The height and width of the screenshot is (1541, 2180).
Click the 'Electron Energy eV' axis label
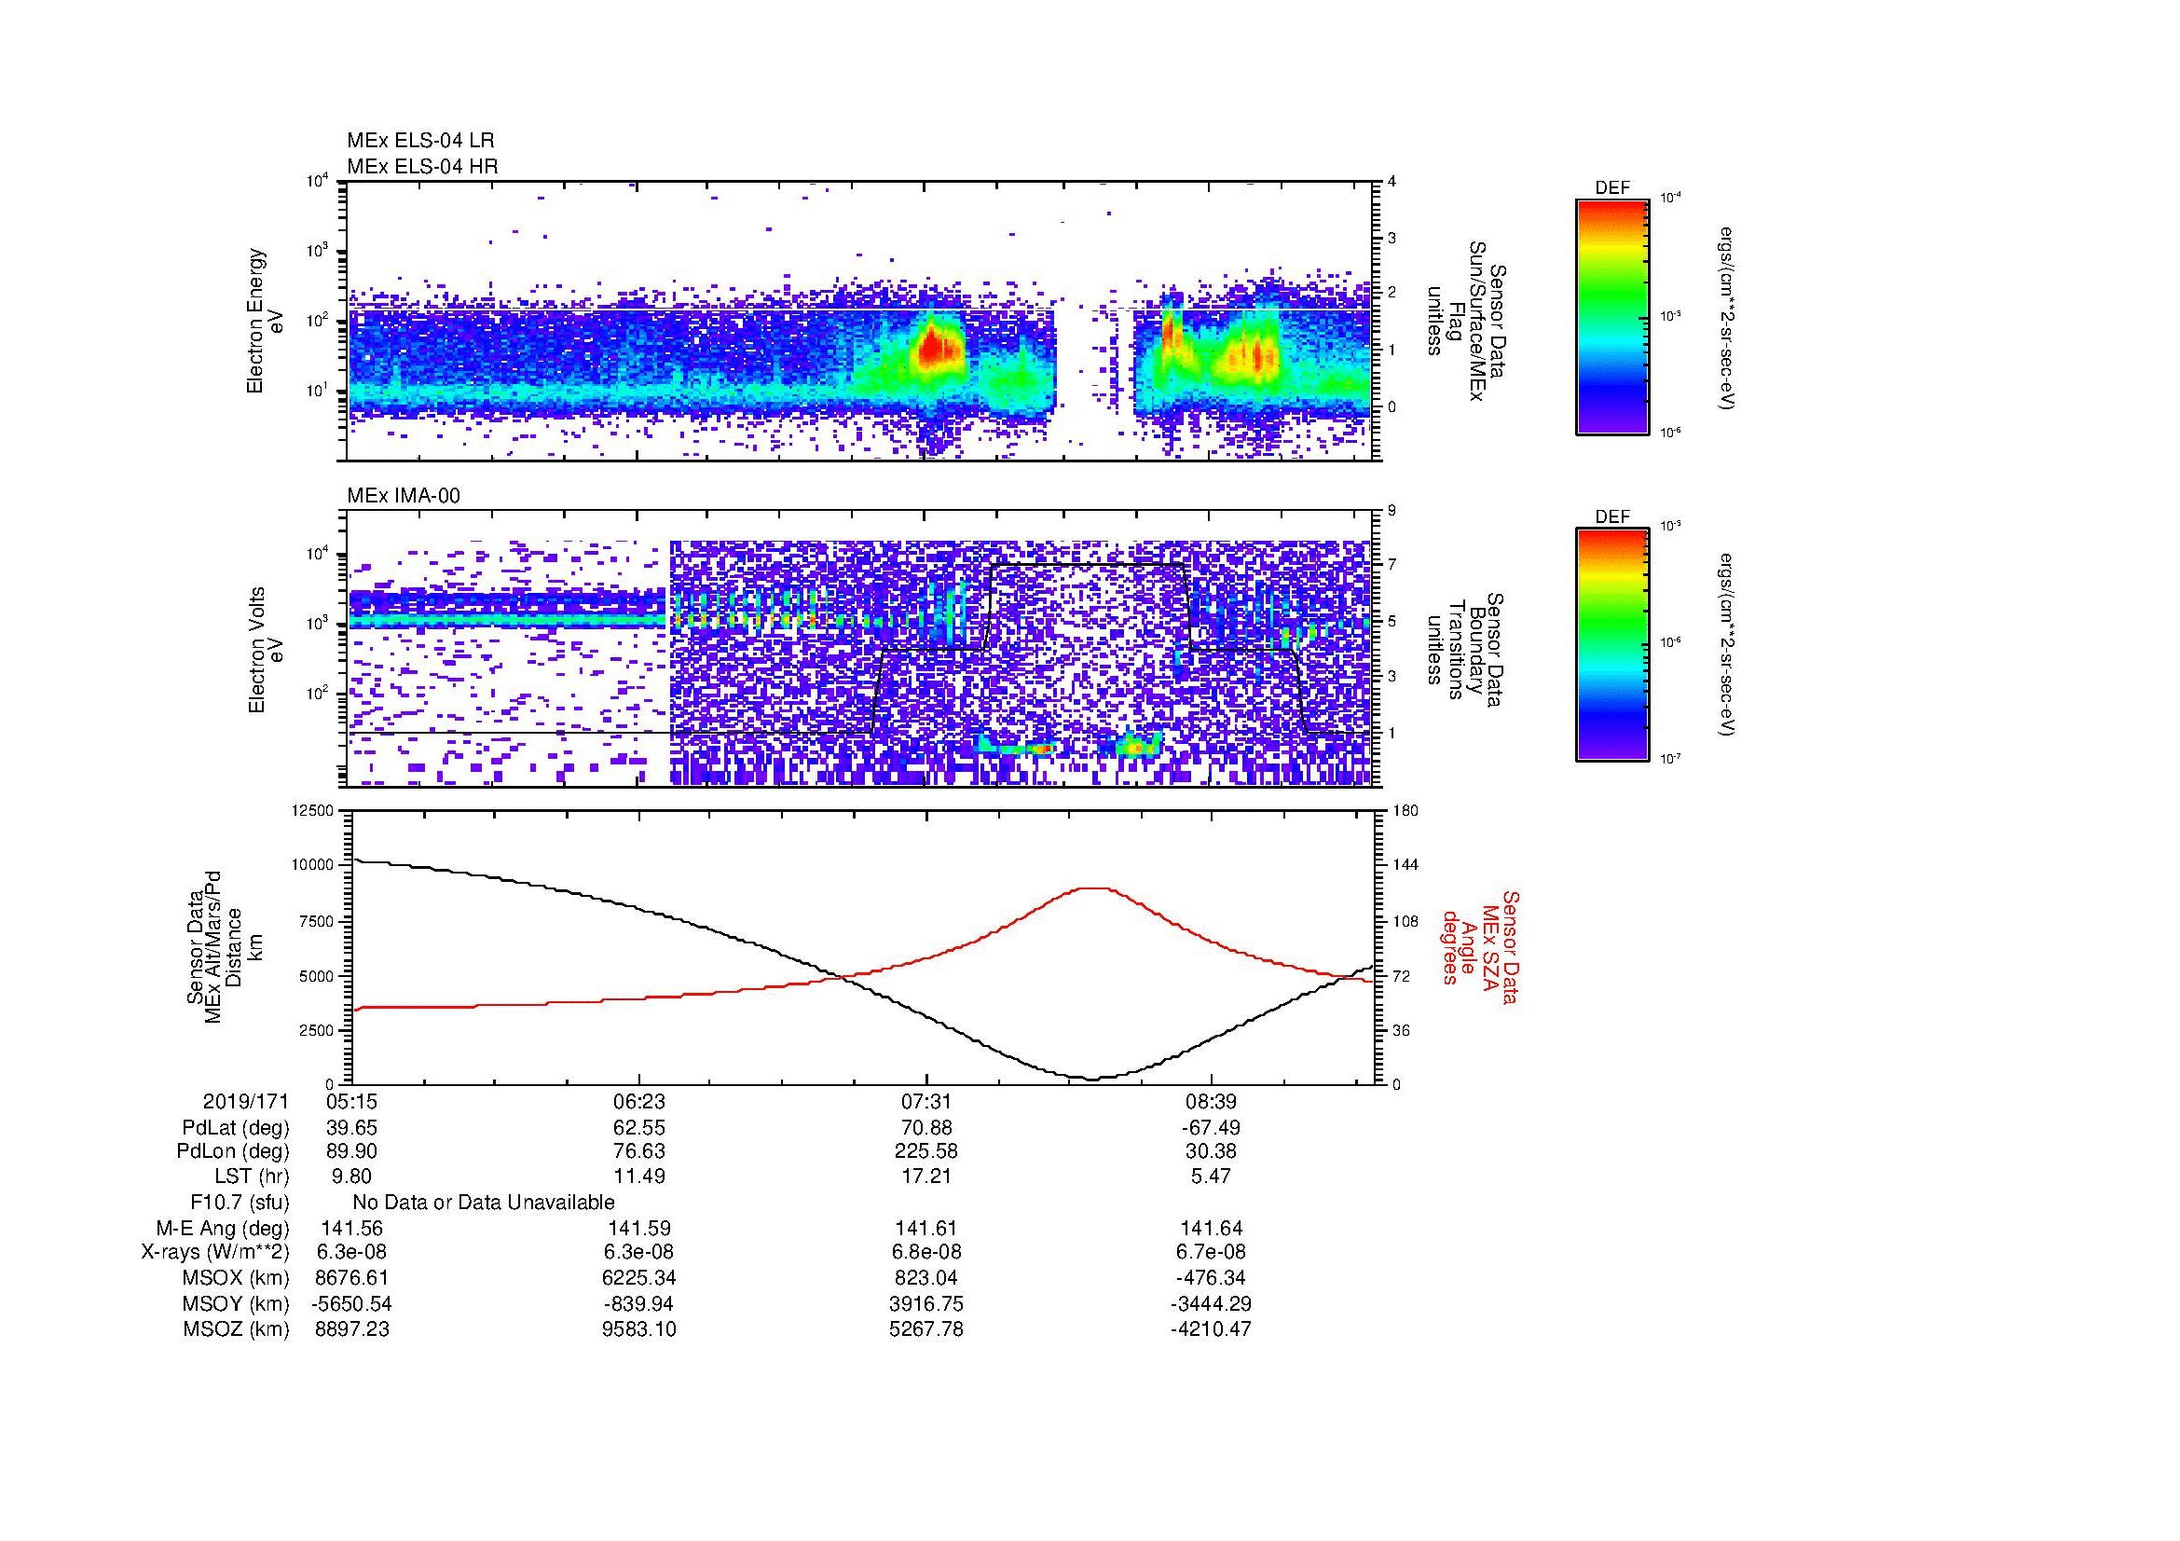(265, 321)
